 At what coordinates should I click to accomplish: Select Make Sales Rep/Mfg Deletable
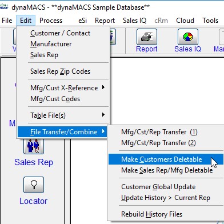click(x=166, y=170)
